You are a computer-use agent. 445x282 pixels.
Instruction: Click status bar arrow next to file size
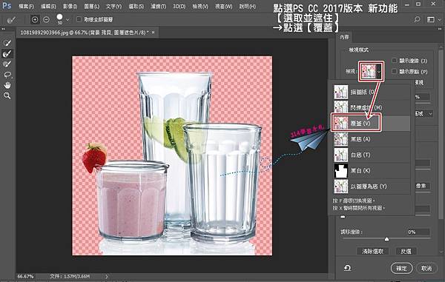pos(107,276)
